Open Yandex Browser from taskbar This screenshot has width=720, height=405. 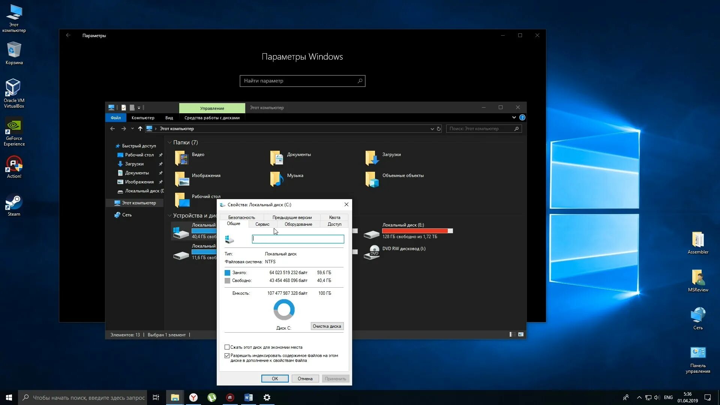click(x=193, y=397)
